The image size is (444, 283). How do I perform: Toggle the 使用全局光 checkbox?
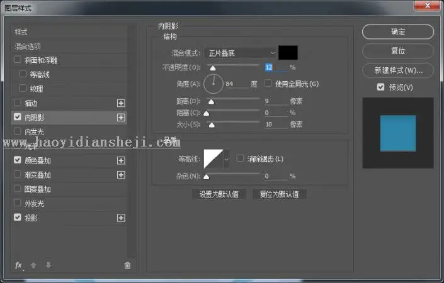pos(268,83)
